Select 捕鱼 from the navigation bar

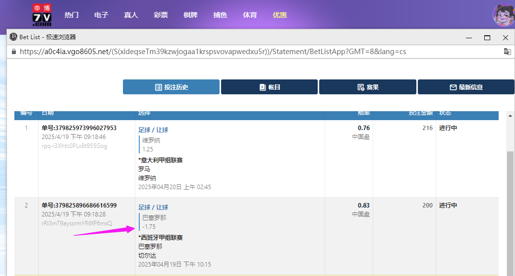pos(220,15)
